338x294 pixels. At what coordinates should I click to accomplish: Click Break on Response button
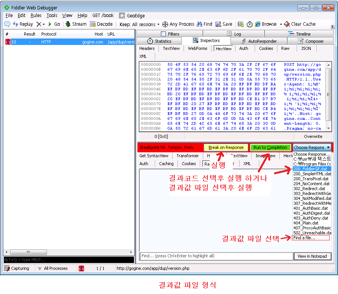[226, 147]
